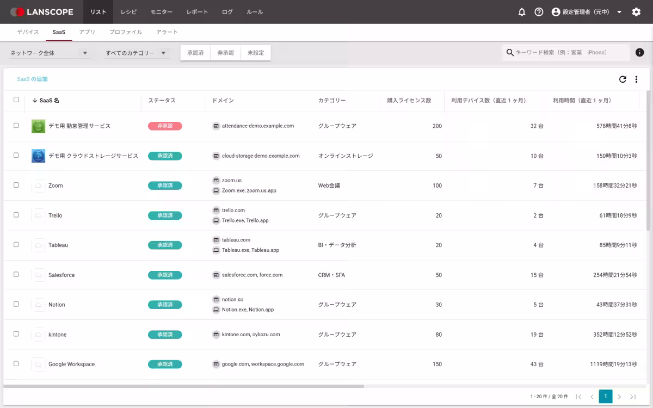Open the ネットワーク全体 dropdown
This screenshot has width=653, height=408.
point(50,53)
